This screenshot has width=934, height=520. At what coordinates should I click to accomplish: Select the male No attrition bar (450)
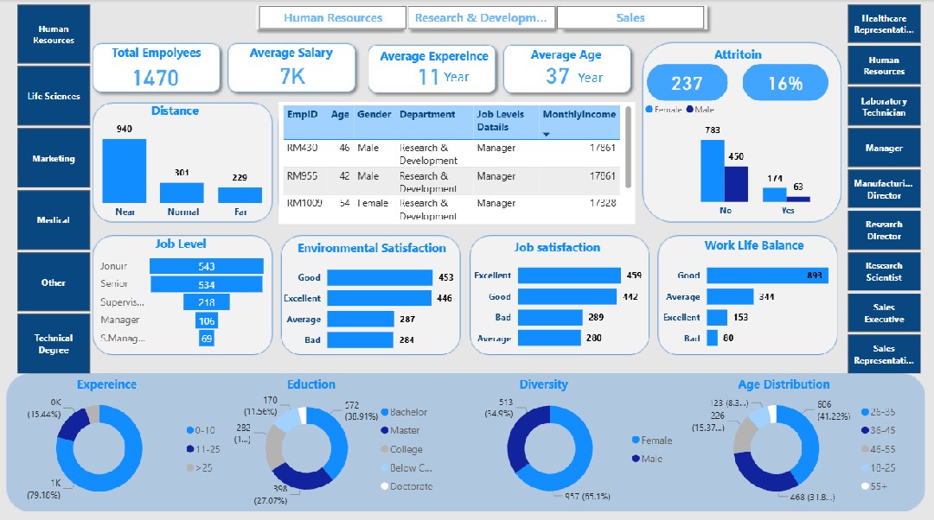[736, 184]
